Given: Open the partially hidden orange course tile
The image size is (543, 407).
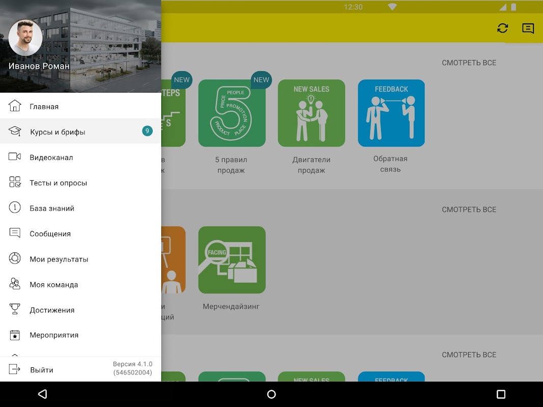Looking at the screenshot, I should [x=174, y=259].
